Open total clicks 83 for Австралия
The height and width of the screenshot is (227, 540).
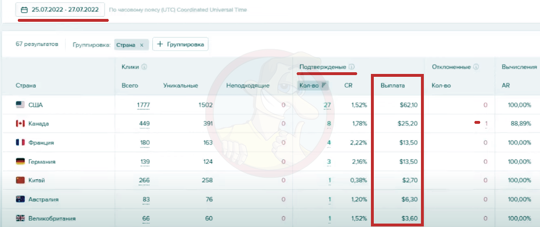[147, 199]
